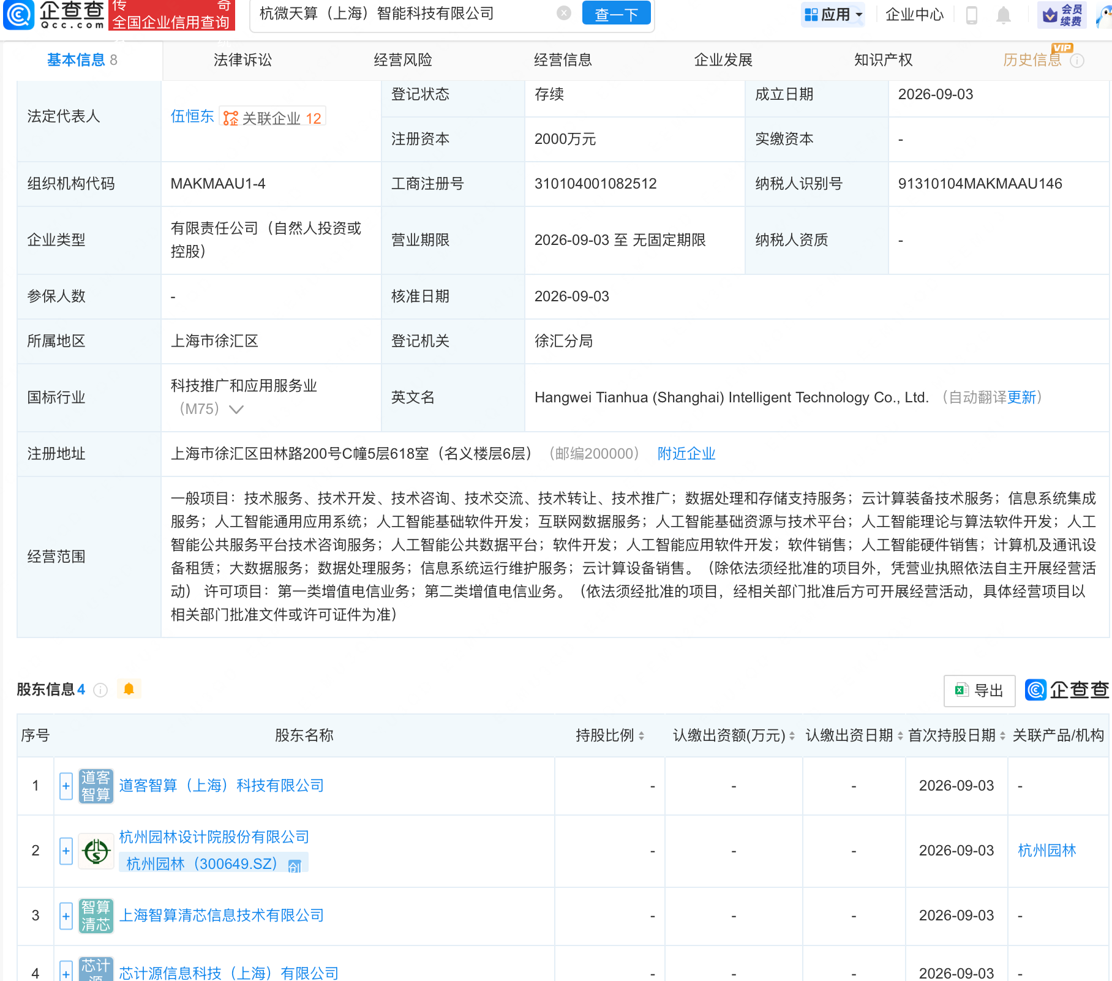
Task: Expand row for 上海智算清芯信息技术有限公司
Action: 66,915
